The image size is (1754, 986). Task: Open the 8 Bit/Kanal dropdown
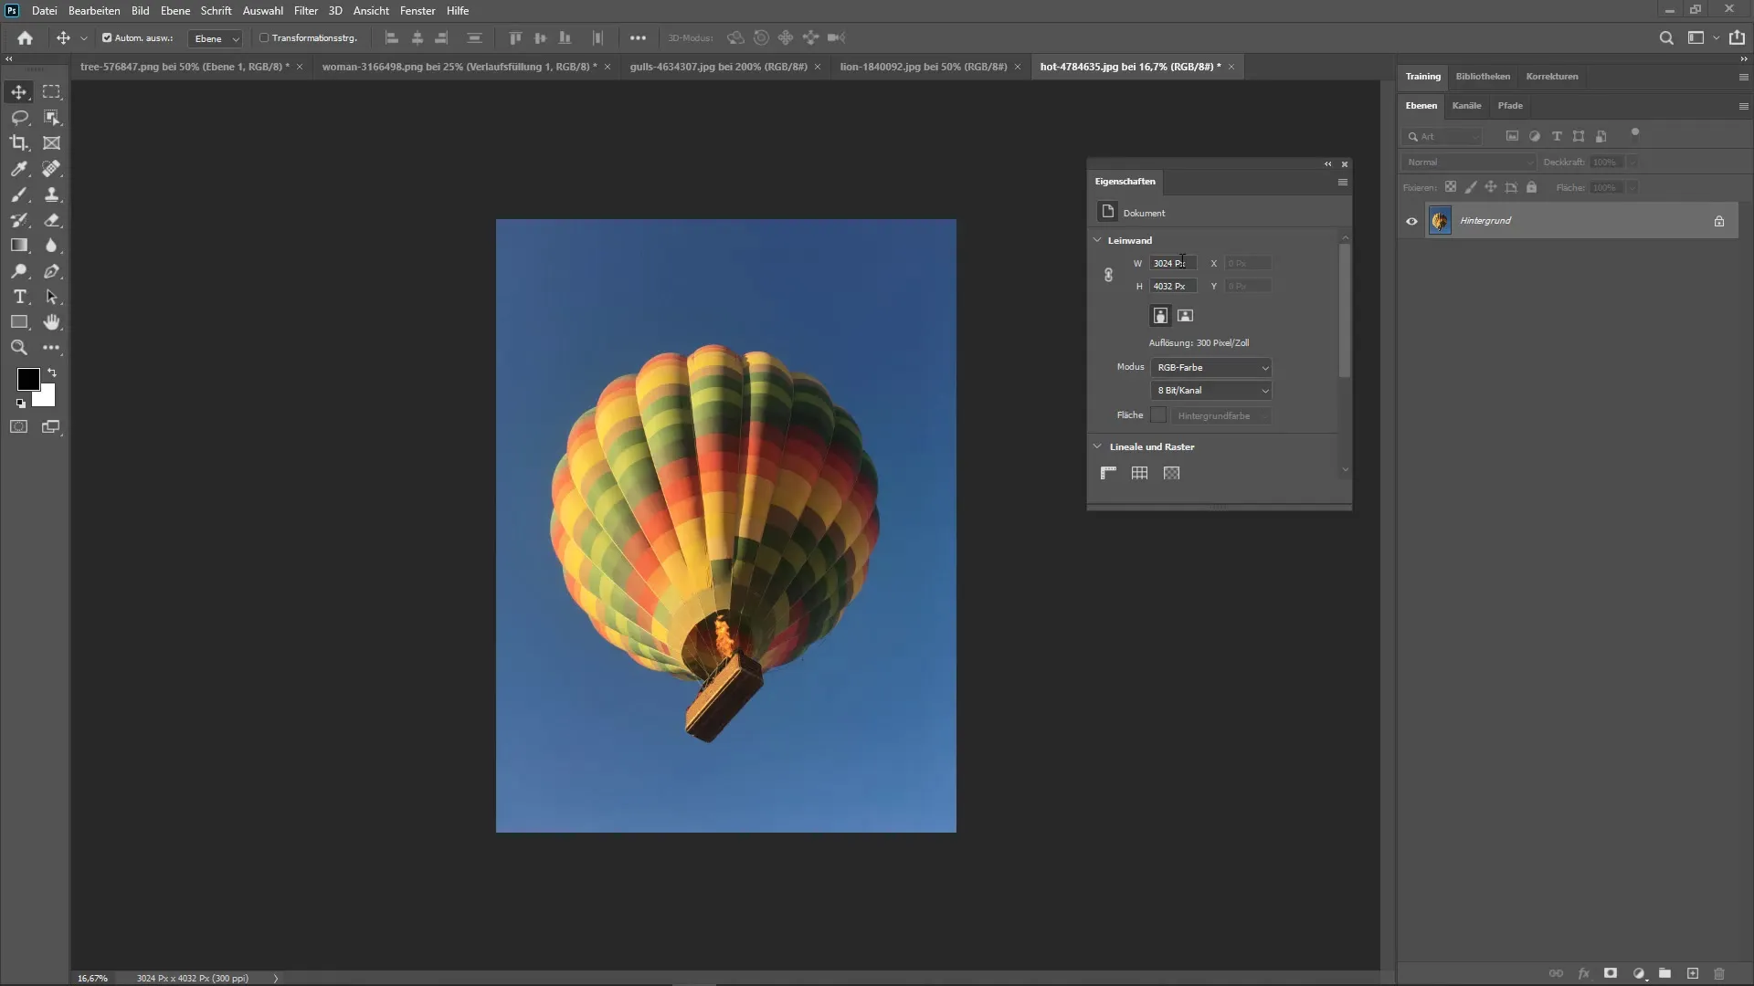(1210, 390)
